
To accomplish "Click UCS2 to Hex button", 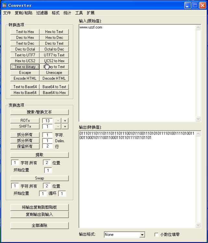I will [x=54, y=61].
